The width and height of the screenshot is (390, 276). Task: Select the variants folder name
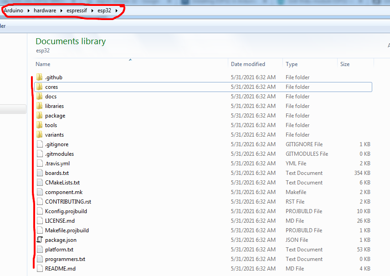pyautogui.click(x=55, y=135)
